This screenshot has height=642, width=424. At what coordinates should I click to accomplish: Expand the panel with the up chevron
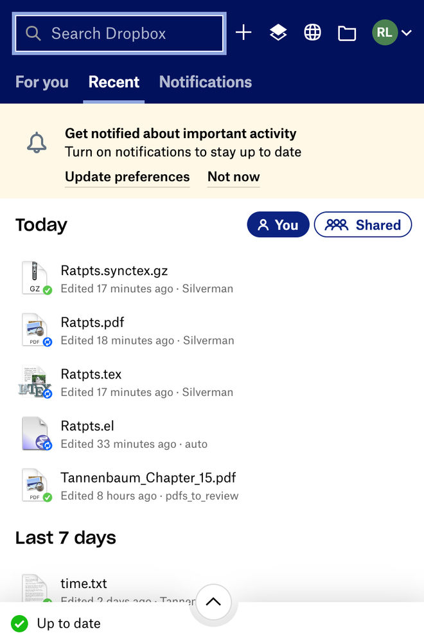pos(213,602)
